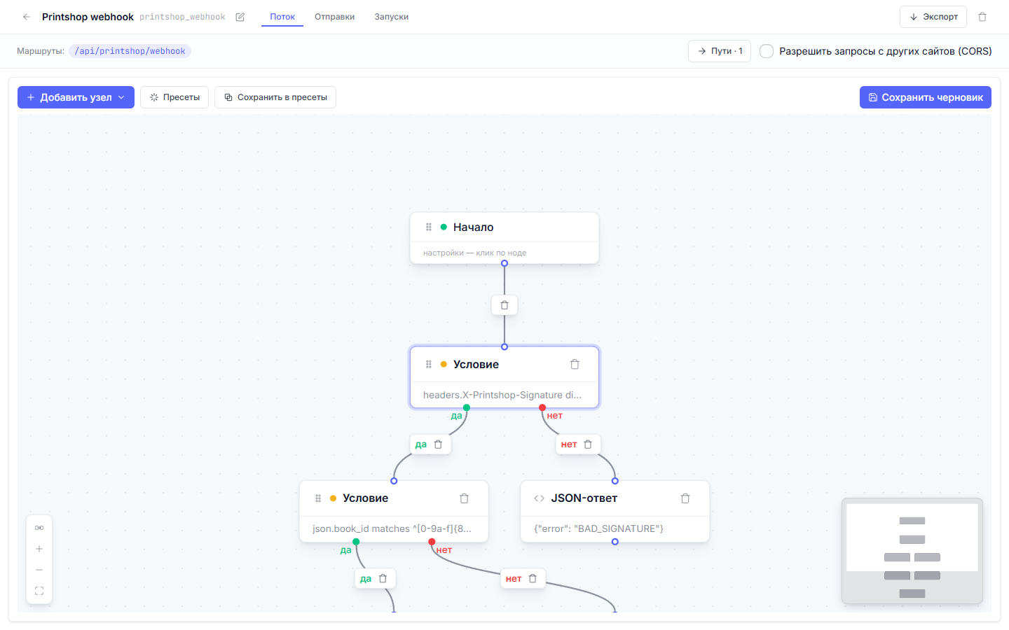The height and width of the screenshot is (630, 1009).
Task: Click Сохранить черновик
Action: pyautogui.click(x=926, y=97)
